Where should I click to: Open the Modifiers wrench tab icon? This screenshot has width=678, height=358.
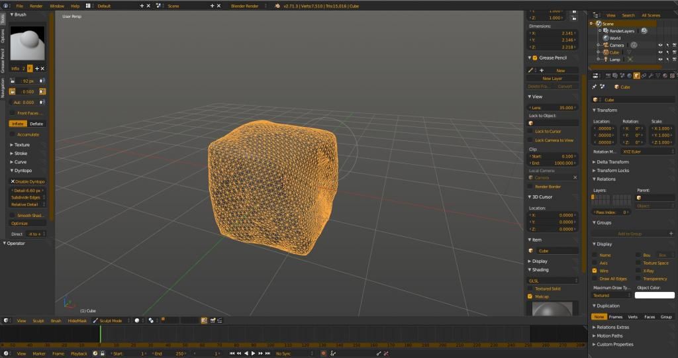click(651, 75)
